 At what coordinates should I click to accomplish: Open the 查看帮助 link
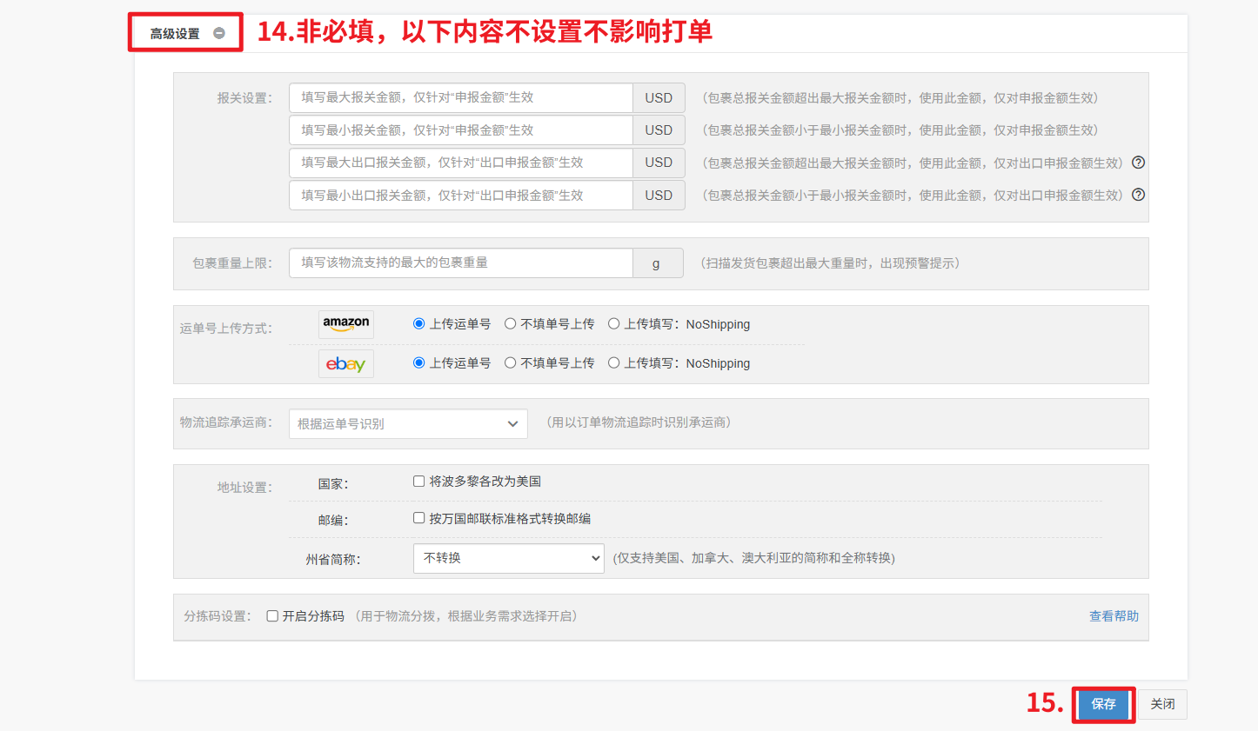[1114, 616]
